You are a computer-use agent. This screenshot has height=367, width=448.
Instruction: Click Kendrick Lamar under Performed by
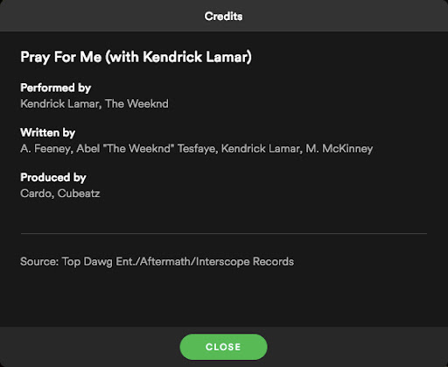pyautogui.click(x=60, y=103)
